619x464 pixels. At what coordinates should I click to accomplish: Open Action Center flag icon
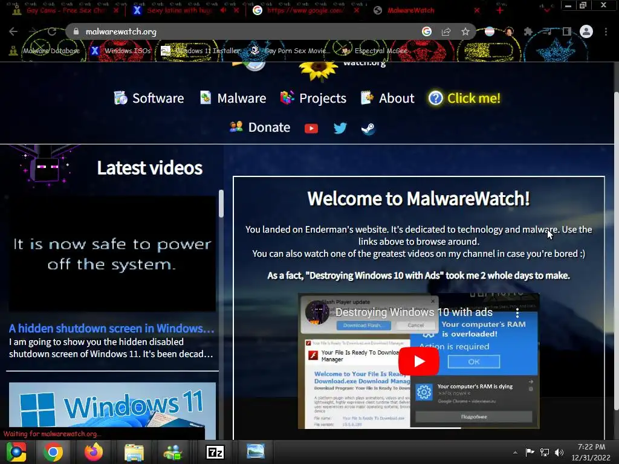click(x=530, y=452)
